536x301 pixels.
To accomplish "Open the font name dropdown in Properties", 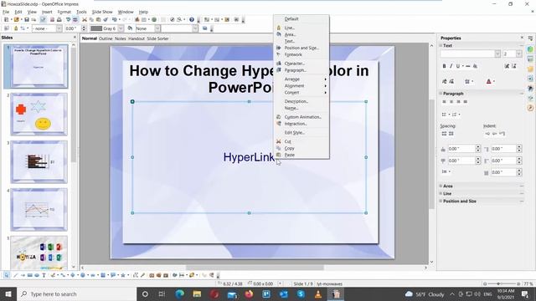I will tap(497, 54).
